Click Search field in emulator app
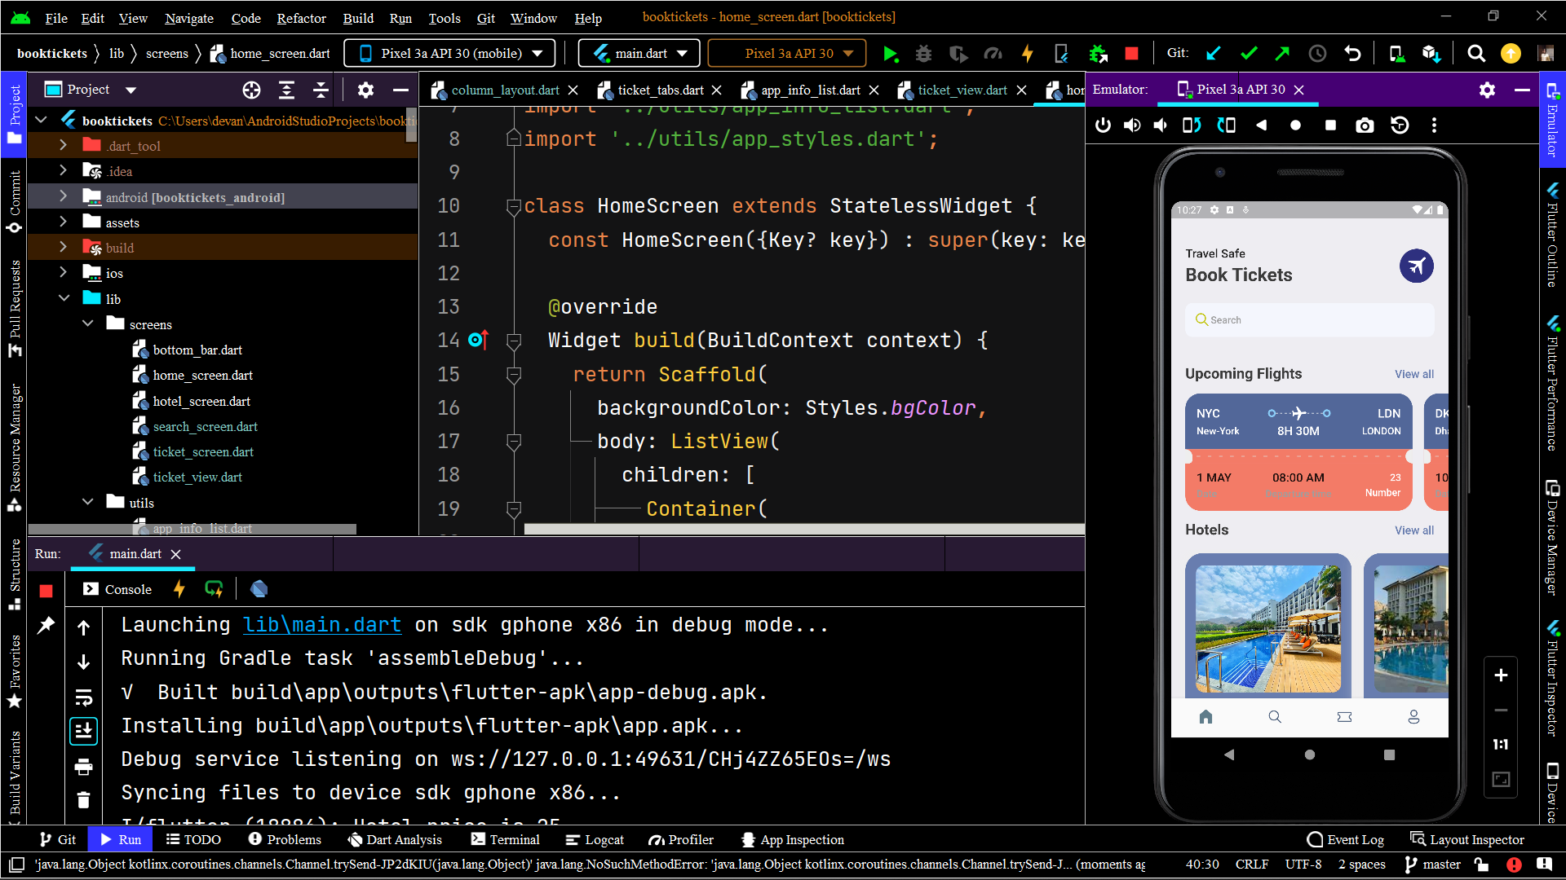The image size is (1566, 880). pyautogui.click(x=1308, y=320)
